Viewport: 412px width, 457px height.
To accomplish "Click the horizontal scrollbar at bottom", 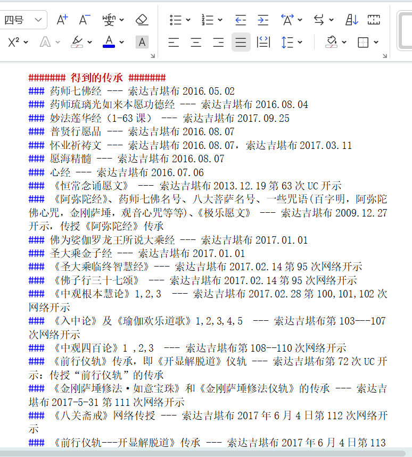I will (x=203, y=453).
